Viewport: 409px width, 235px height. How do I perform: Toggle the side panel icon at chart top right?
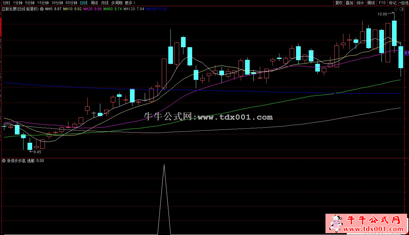pos(402,9)
